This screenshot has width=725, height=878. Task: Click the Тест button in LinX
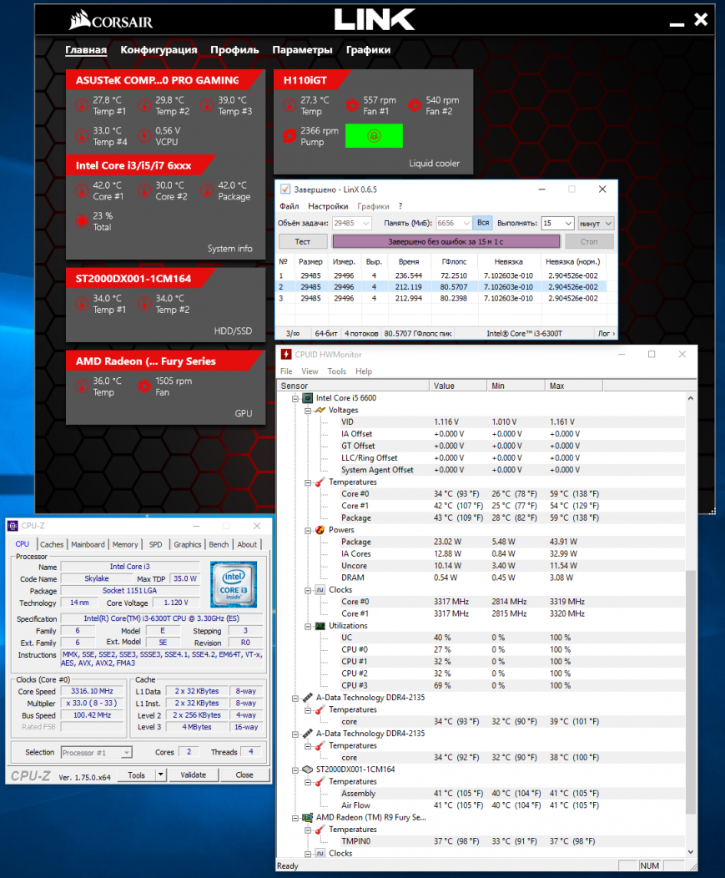pos(303,241)
